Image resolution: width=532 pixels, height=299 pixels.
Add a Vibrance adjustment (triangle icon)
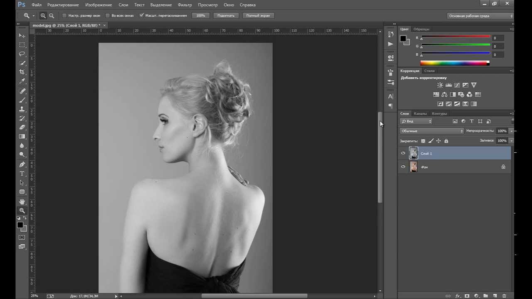pyautogui.click(x=473, y=85)
